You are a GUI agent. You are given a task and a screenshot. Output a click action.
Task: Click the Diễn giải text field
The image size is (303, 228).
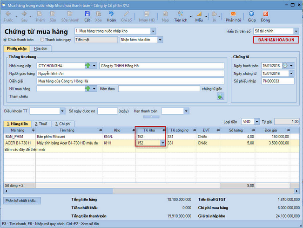point(130,81)
